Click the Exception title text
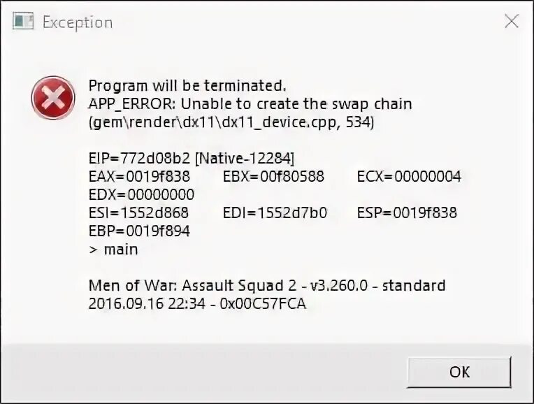Image resolution: width=534 pixels, height=404 pixels. coord(78,23)
